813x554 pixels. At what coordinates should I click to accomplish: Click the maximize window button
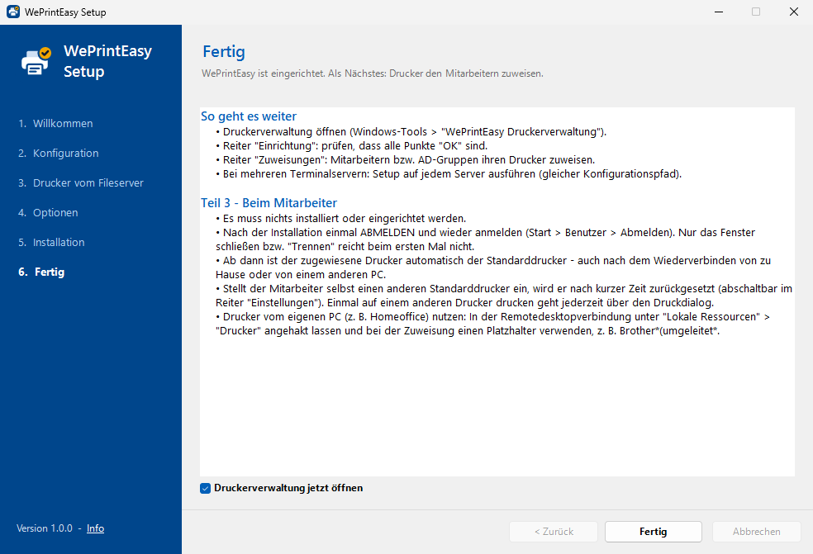(756, 12)
